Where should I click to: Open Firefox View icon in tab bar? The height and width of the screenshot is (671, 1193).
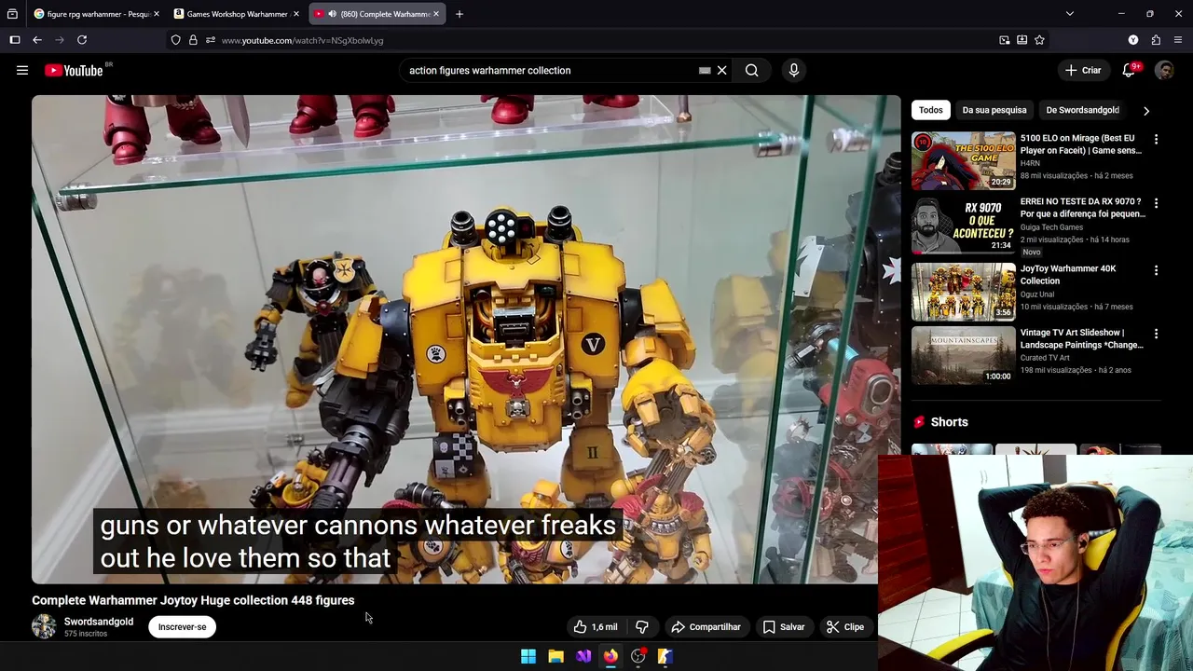click(12, 14)
